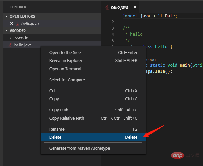Click Java icon beside hello.java in Open Editors
203x166 pixels.
18,23
